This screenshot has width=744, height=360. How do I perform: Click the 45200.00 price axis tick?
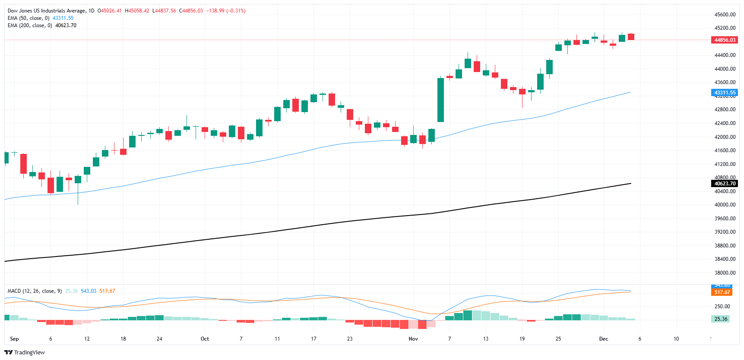(725, 28)
